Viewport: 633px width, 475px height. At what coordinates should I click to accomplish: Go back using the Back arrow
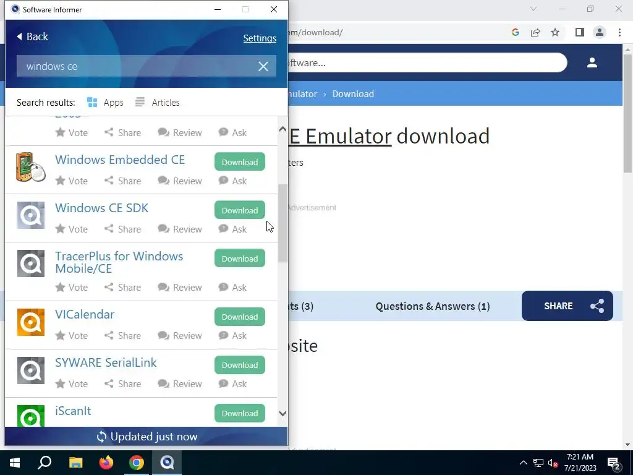pos(32,36)
